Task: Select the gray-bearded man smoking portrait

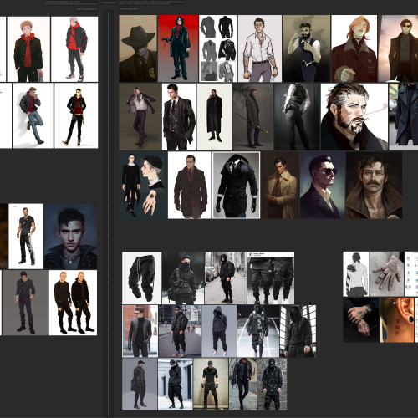Action: tap(354, 117)
